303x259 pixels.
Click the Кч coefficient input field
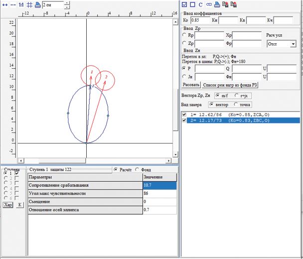[283, 20]
